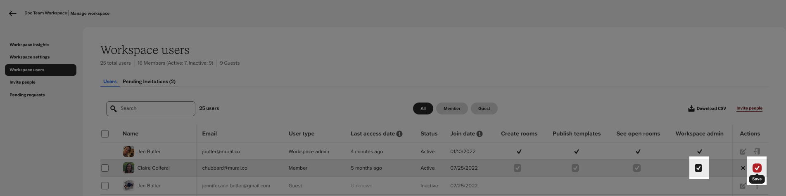Select the row checkbox for Claire Colferai
Viewport: 786px width, 196px height.
(x=105, y=168)
